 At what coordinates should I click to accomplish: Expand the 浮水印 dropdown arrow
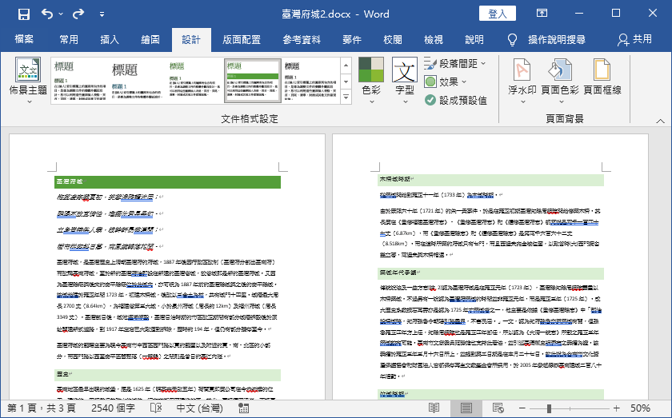522,102
